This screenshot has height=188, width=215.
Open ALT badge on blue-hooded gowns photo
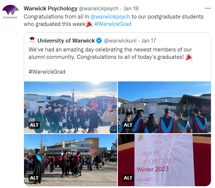128,125
